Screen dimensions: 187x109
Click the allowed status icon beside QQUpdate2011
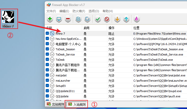(52, 91)
